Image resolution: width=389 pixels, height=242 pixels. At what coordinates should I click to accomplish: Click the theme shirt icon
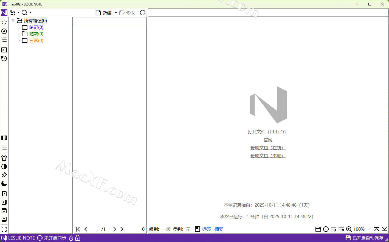point(4,158)
